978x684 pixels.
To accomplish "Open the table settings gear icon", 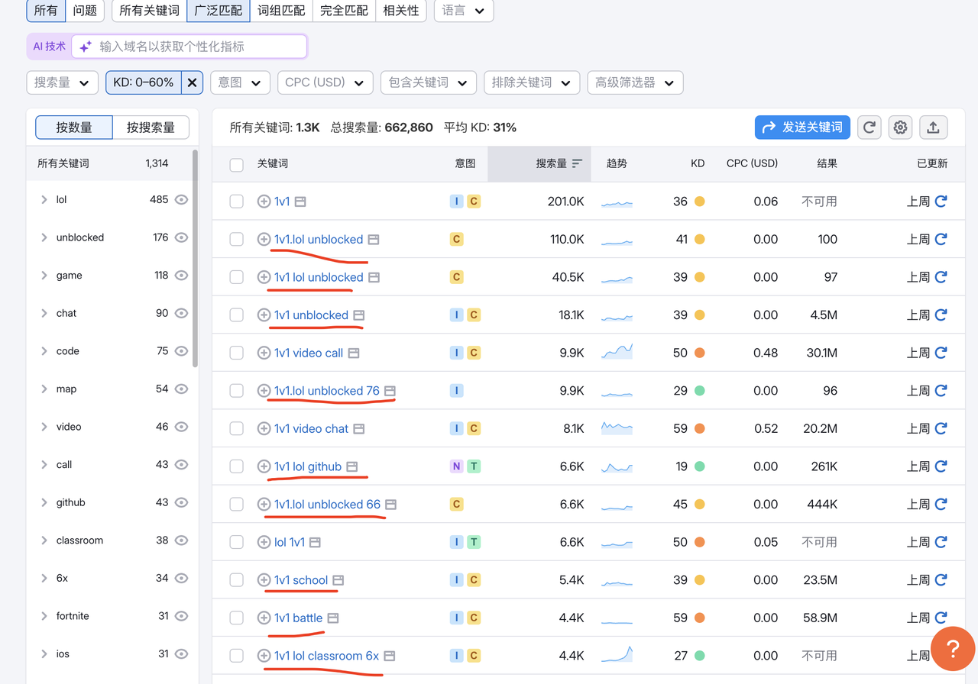I will (x=901, y=127).
